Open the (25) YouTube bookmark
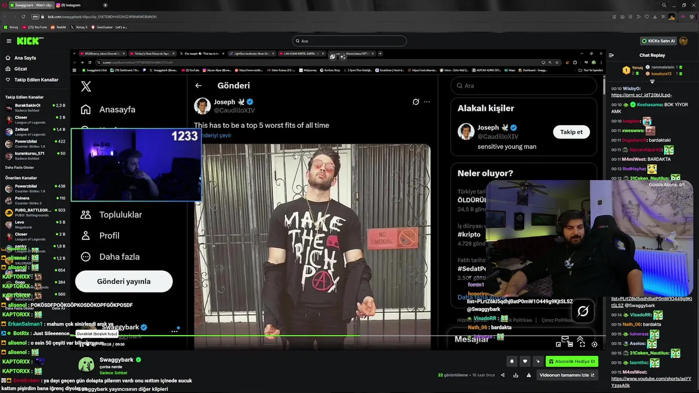This screenshot has height=393, width=699. click(x=34, y=27)
